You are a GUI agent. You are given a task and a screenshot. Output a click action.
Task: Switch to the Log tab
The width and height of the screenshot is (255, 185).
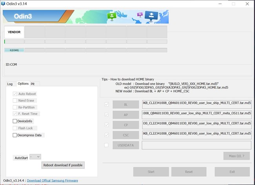[10, 84]
